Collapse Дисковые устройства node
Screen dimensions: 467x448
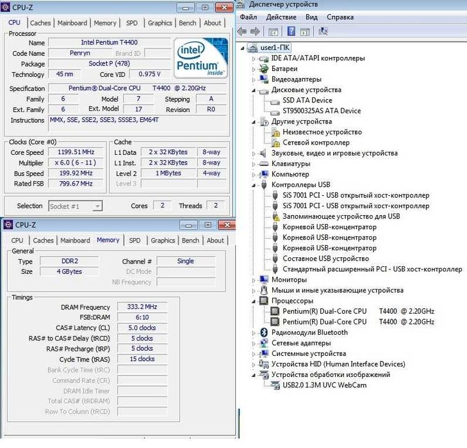click(254, 90)
